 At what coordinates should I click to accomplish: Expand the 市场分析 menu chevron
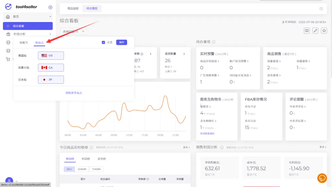[x=50, y=34]
